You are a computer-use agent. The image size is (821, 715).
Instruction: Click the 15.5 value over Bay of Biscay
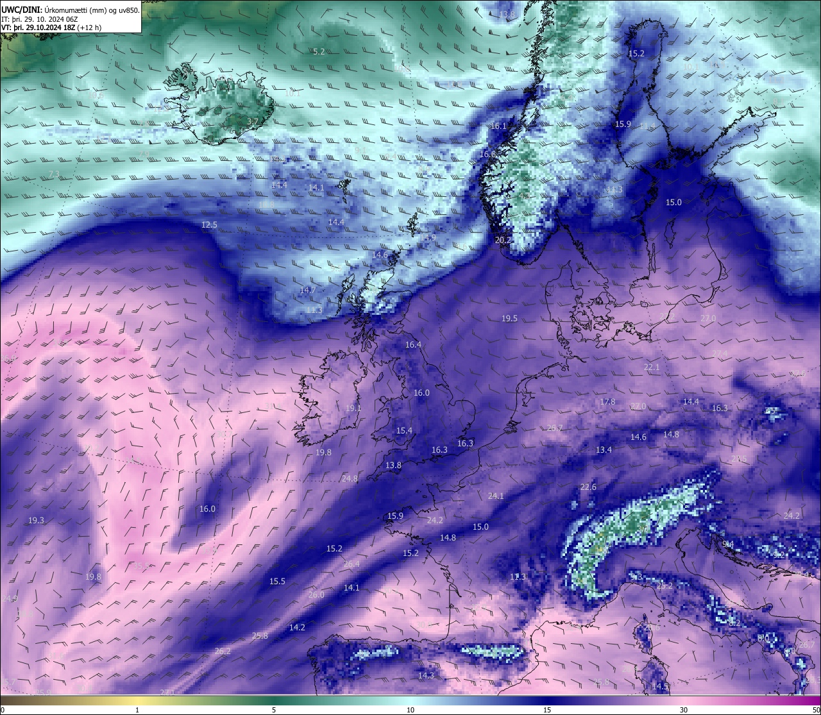click(277, 582)
